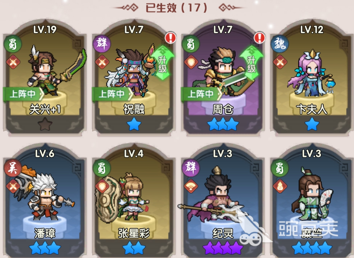Click the shield class icon on 周仓 card
Viewport: 354px width, 258px height.
pos(191,62)
